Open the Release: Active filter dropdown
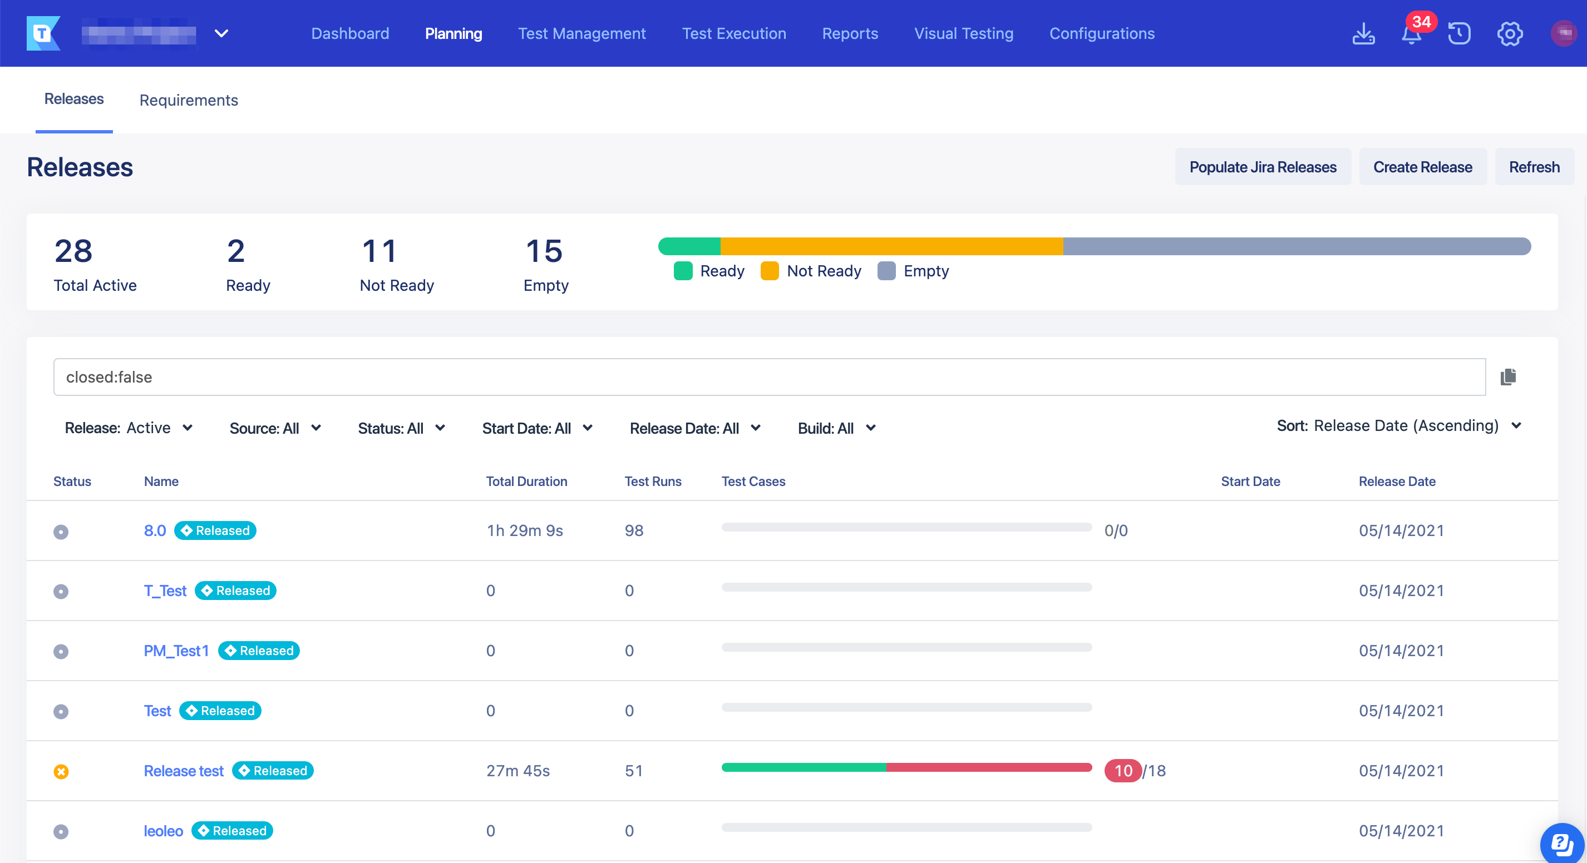 tap(129, 428)
